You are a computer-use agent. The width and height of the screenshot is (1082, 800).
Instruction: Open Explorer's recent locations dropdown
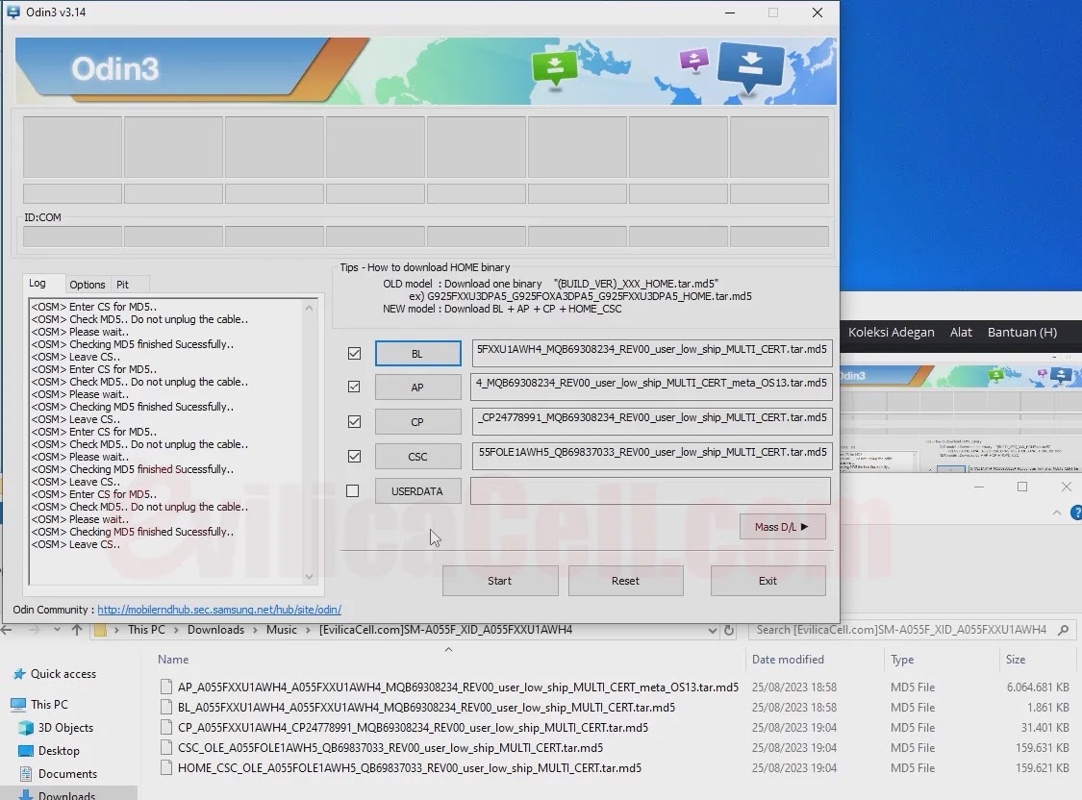coord(57,630)
